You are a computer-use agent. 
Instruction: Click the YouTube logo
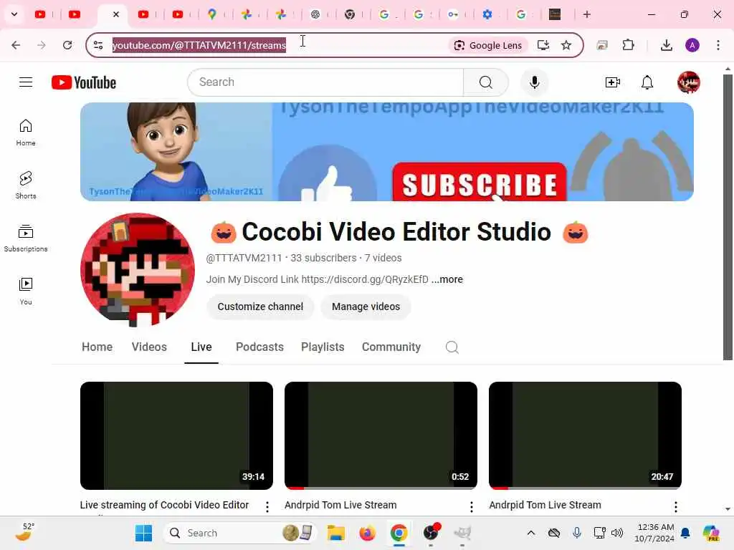coord(84,82)
